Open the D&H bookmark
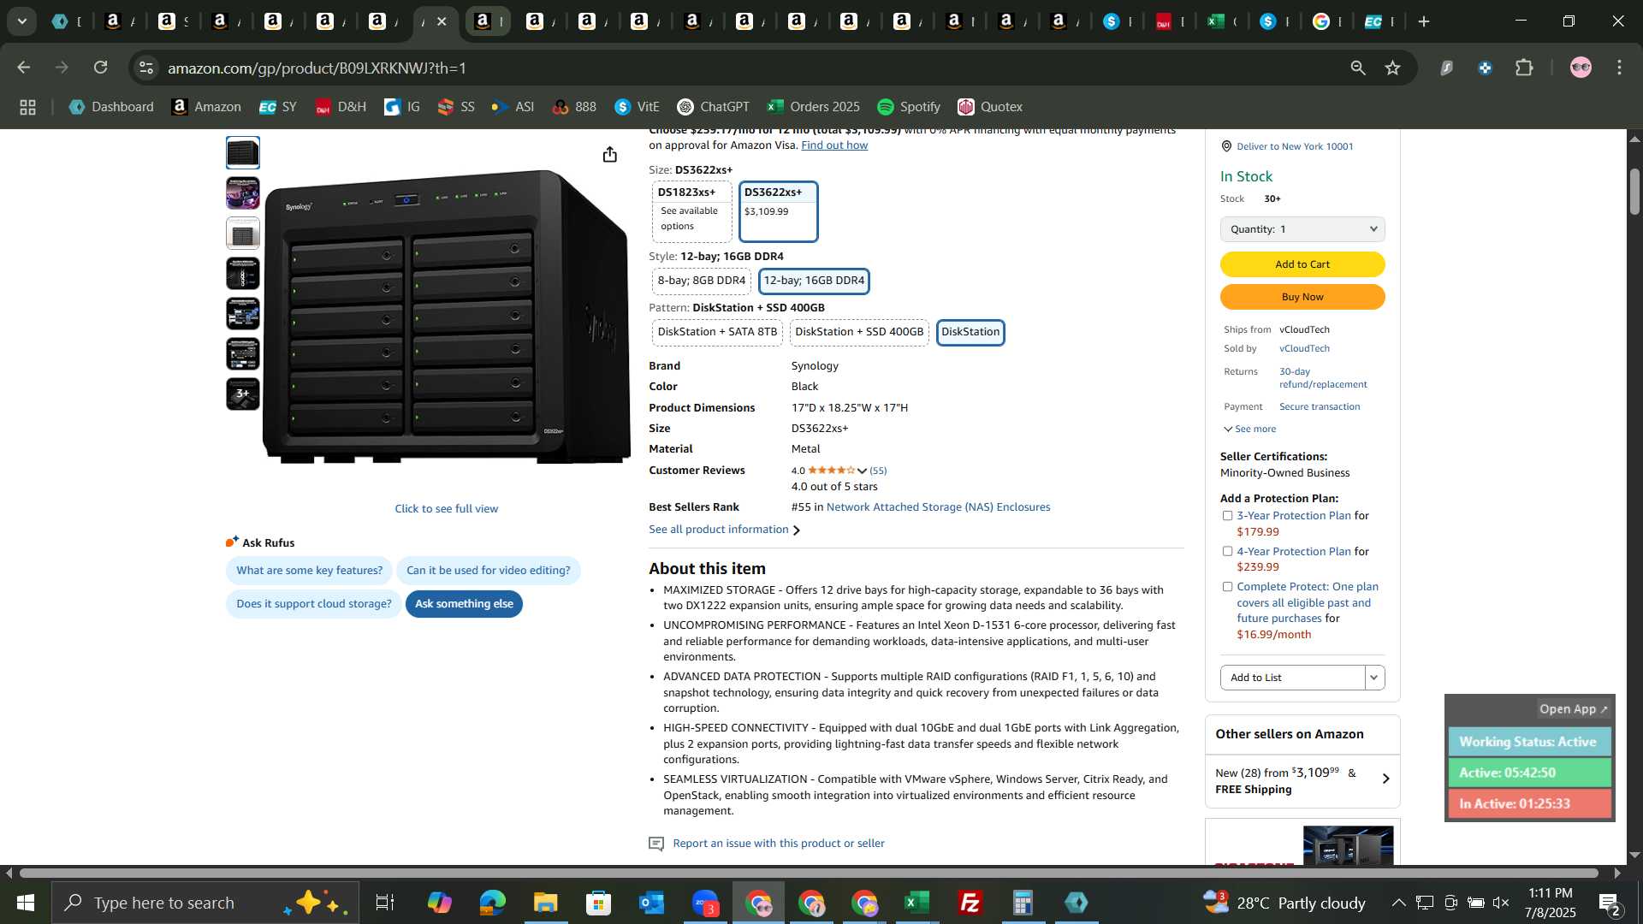The width and height of the screenshot is (1643, 924). coord(341,107)
